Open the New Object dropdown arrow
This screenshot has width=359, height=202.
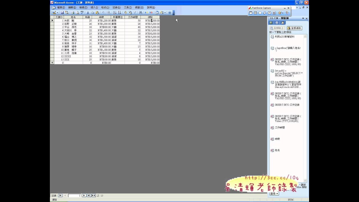[165, 13]
